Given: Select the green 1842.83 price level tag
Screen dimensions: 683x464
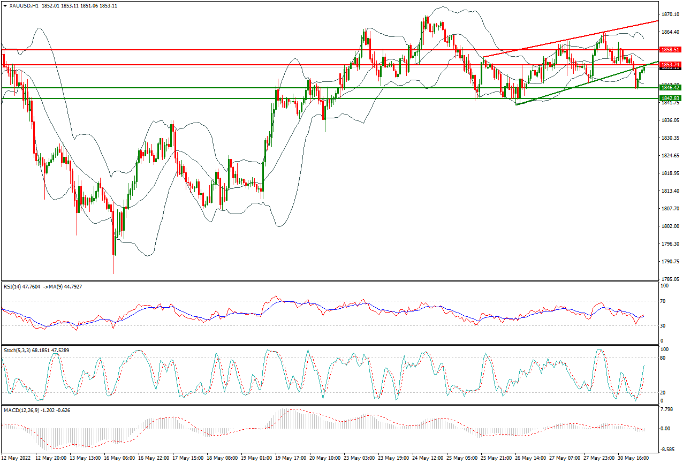Looking at the screenshot, I should point(670,98).
